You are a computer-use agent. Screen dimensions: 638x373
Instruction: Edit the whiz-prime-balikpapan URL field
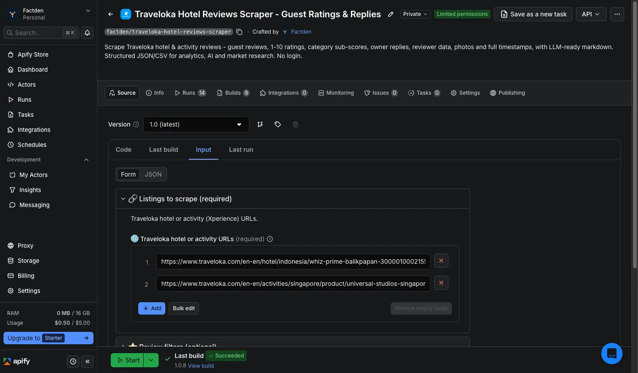pos(293,261)
